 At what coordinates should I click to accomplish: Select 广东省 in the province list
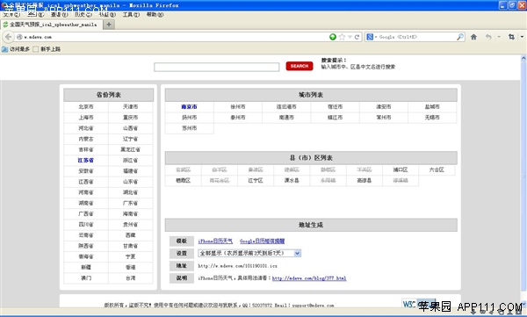coord(130,203)
